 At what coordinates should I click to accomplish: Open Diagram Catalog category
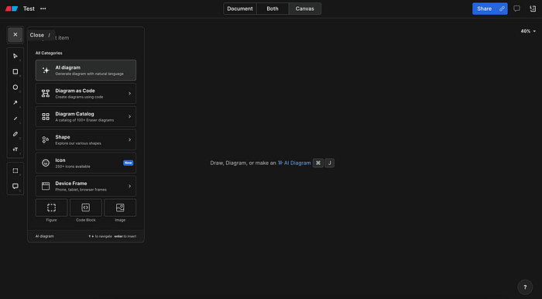point(86,116)
